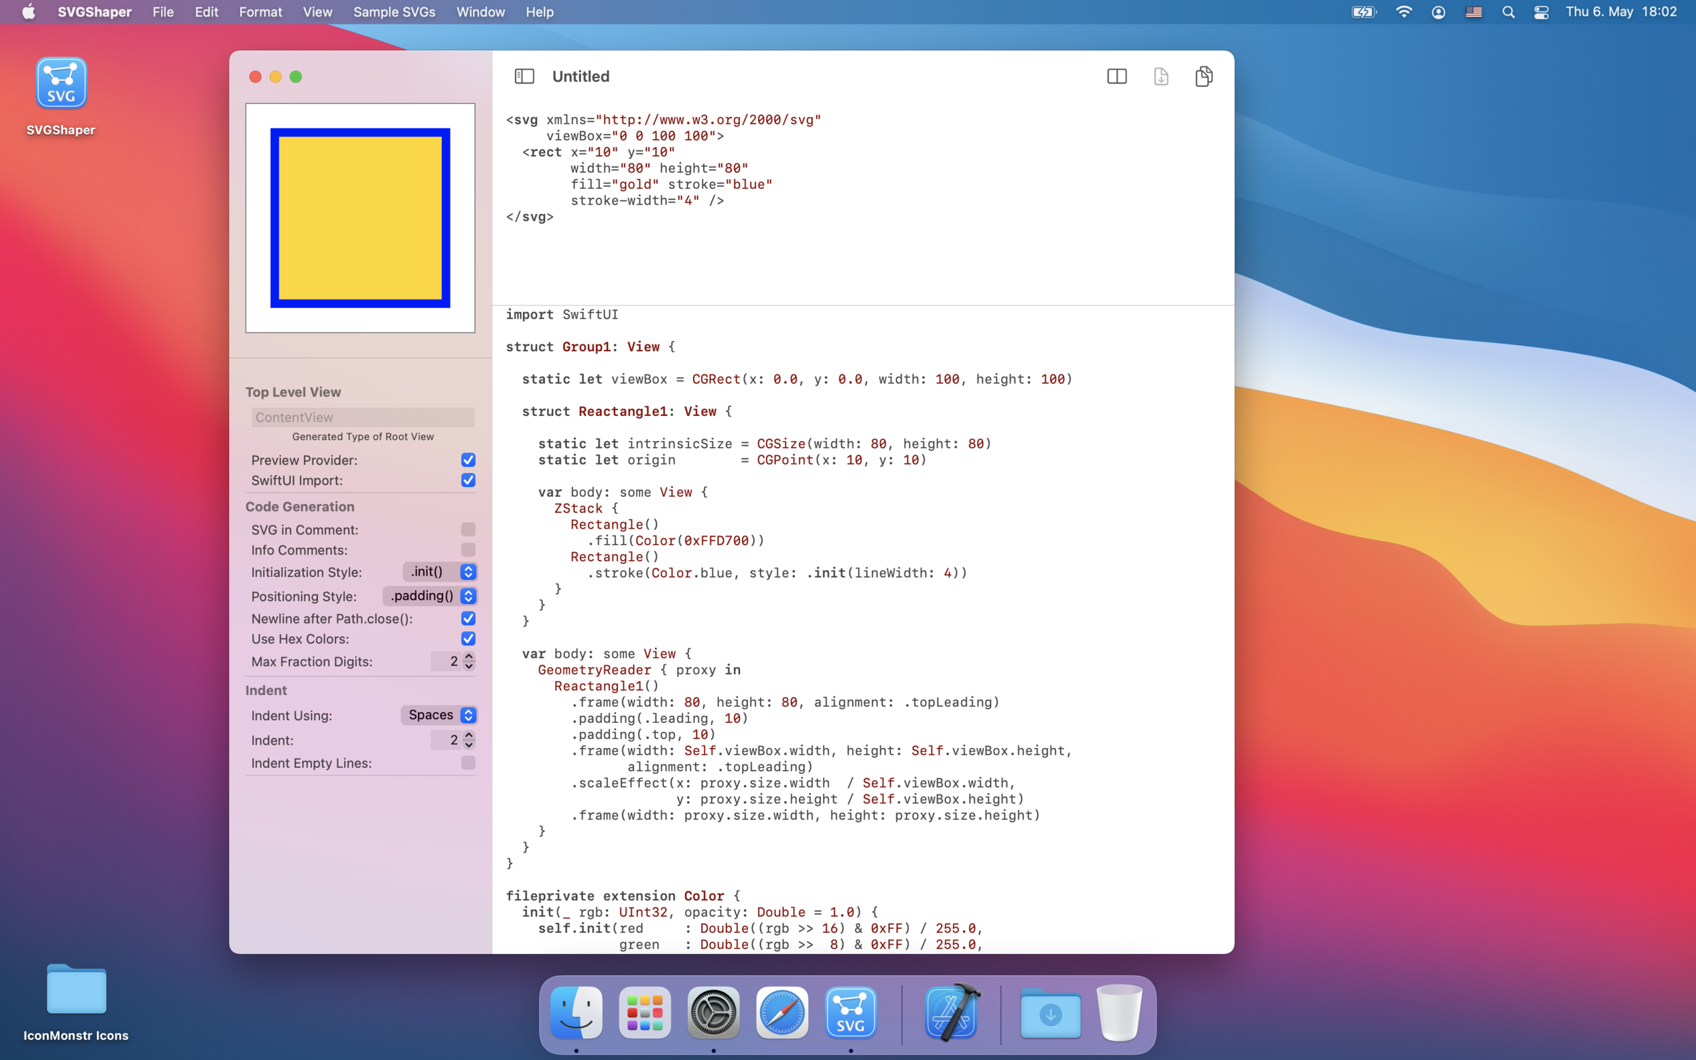Click the export file icon in toolbar
Screen dimensions: 1696x1060
click(x=1161, y=76)
